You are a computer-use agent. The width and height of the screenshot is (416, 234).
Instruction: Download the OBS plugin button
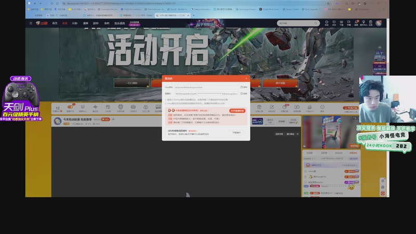pos(237,133)
